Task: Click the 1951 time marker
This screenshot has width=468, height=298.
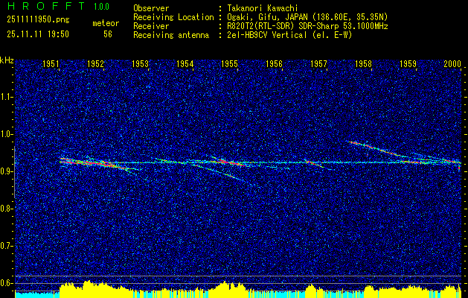Action: click(x=51, y=63)
